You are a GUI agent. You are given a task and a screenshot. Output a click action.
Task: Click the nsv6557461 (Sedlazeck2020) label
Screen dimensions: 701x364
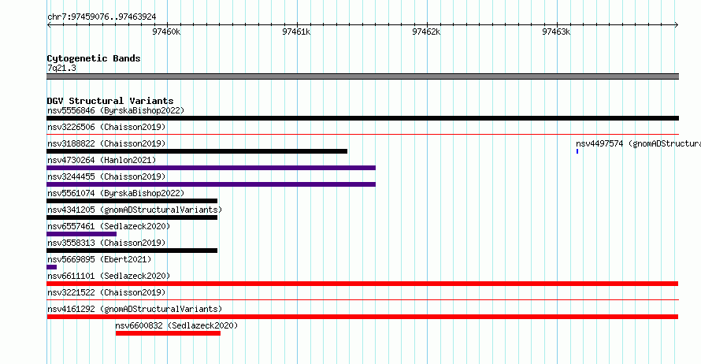click(109, 226)
